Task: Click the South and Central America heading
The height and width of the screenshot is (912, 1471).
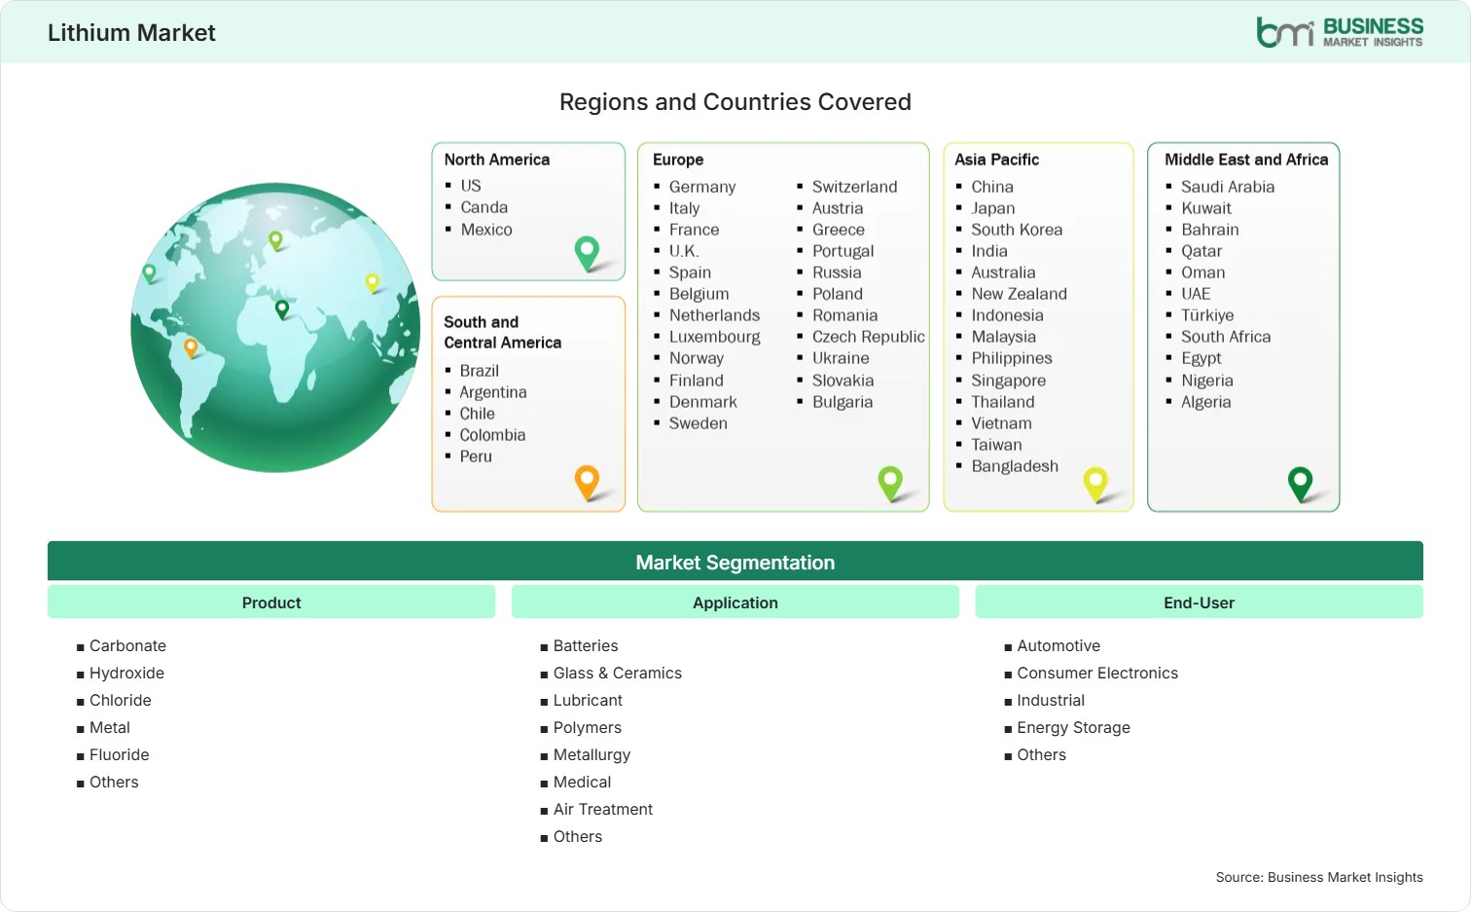Action: [x=503, y=332]
